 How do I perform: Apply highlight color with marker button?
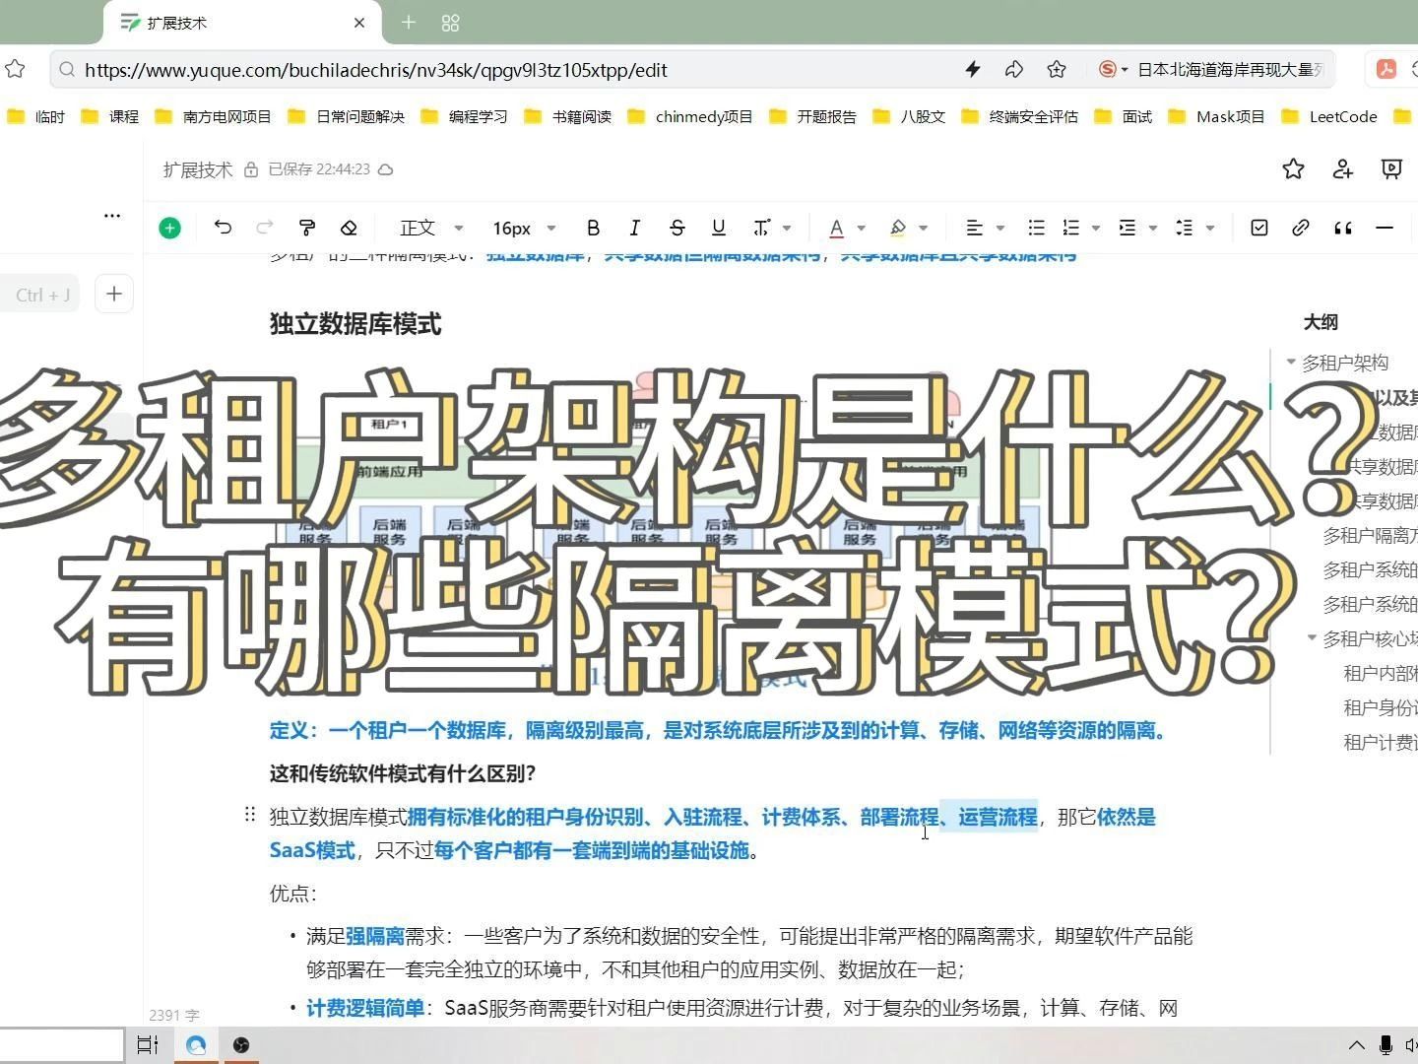pos(897,228)
